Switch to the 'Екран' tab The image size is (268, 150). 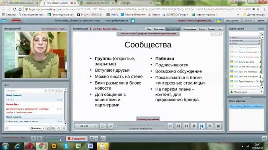click(x=211, y=29)
